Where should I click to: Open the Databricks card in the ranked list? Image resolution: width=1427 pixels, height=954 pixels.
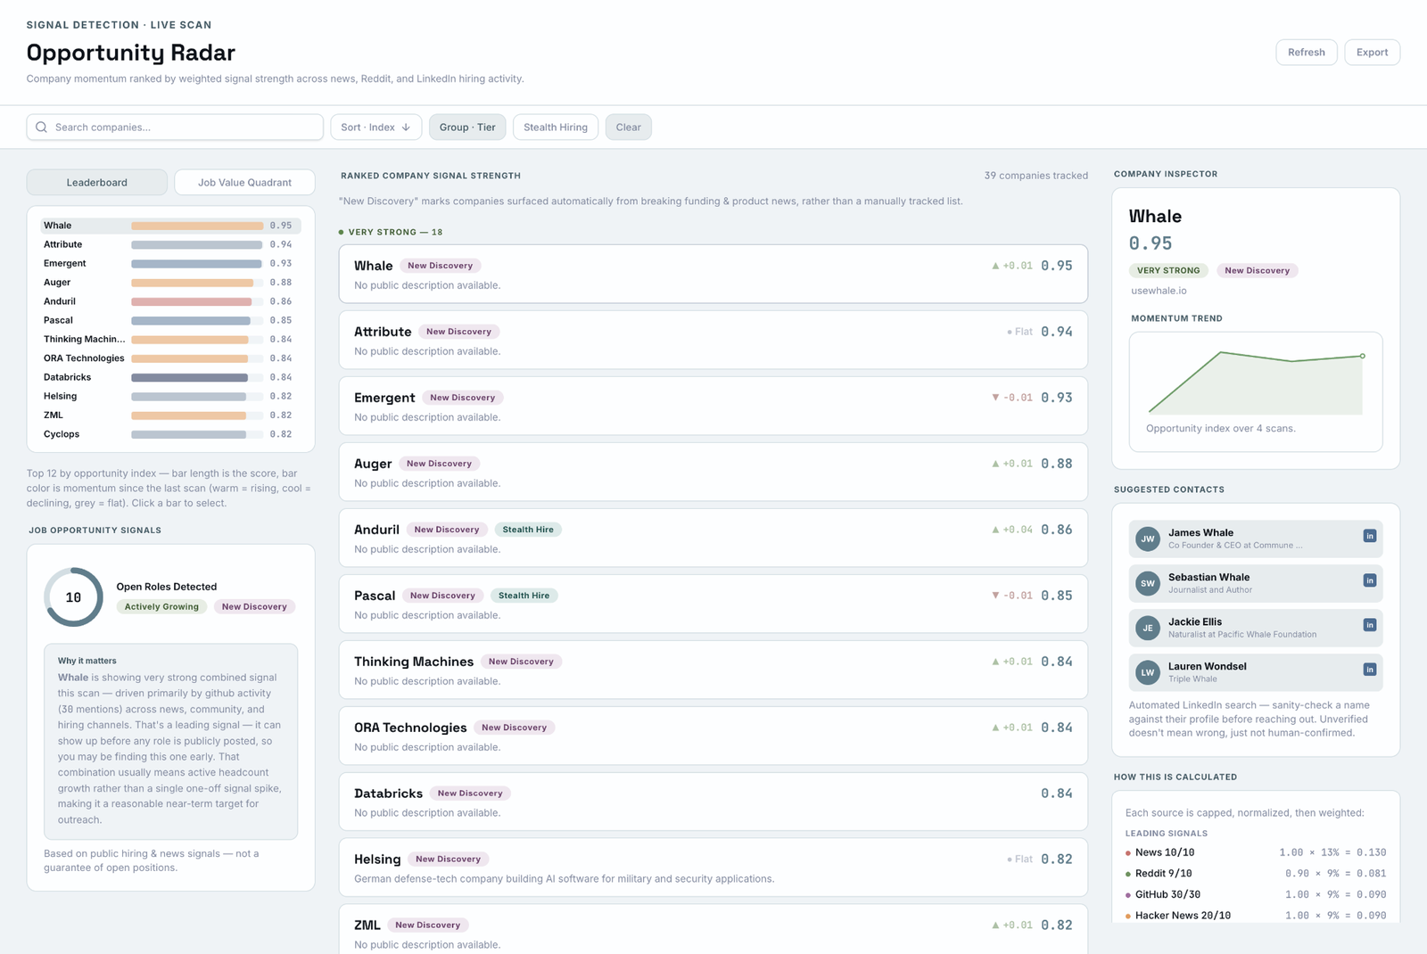(x=713, y=802)
